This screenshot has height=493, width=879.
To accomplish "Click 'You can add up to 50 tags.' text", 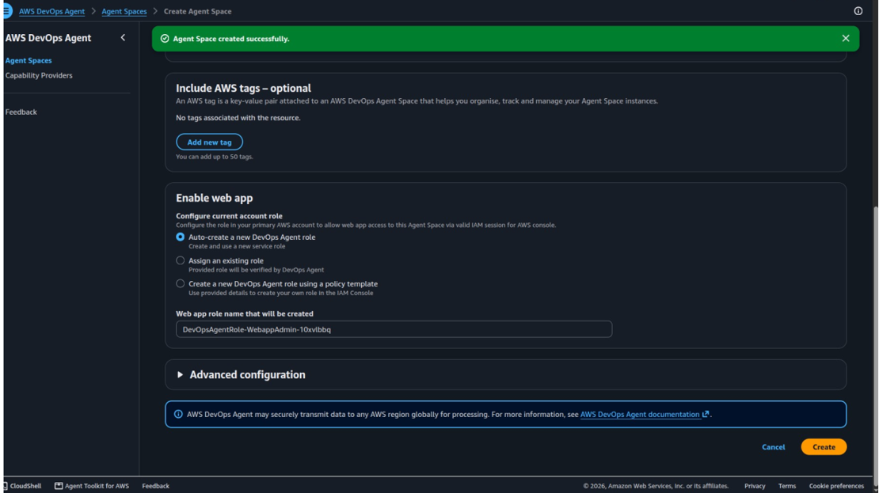I will coord(214,157).
